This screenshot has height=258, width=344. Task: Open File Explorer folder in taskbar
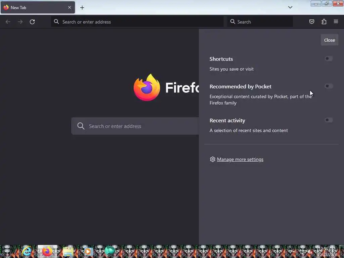pos(68,251)
